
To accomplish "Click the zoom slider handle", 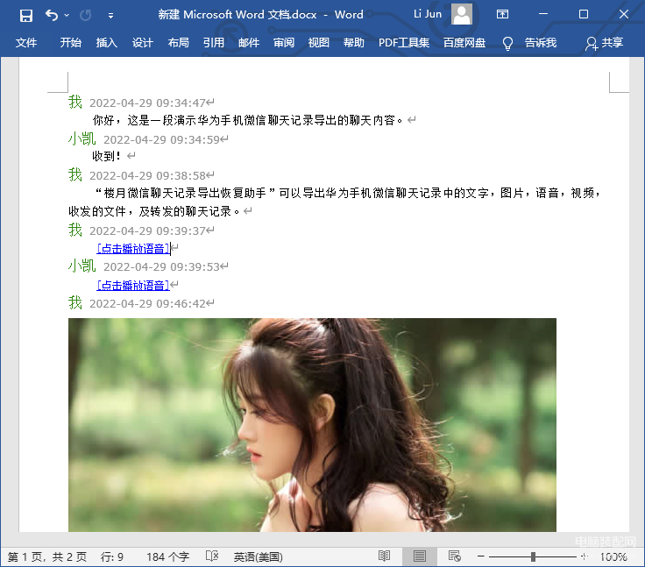I will 533,556.
